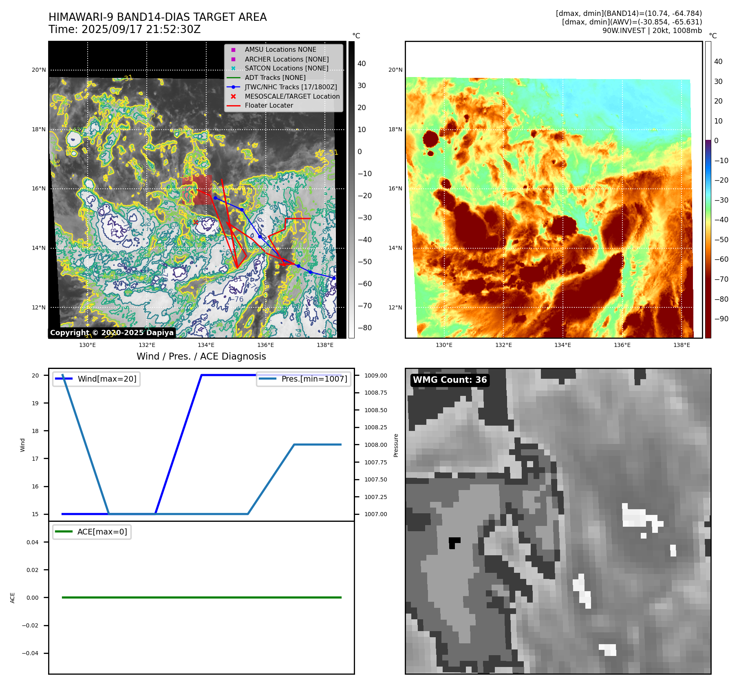
Task: Click the Wind[max=20] legend box
Action: [96, 379]
